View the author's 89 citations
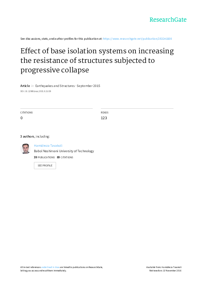Viewport: 202px width, 286px height. point(65,157)
